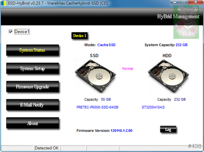
Task: Click firmware version 120118.1.C00
Action: point(121,130)
